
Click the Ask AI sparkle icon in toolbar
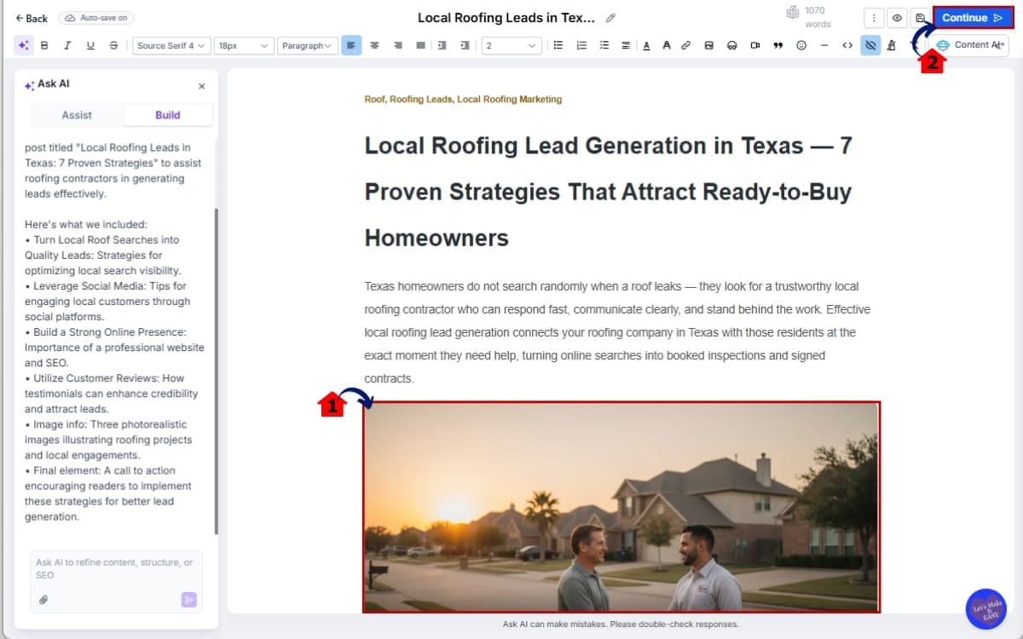point(22,45)
